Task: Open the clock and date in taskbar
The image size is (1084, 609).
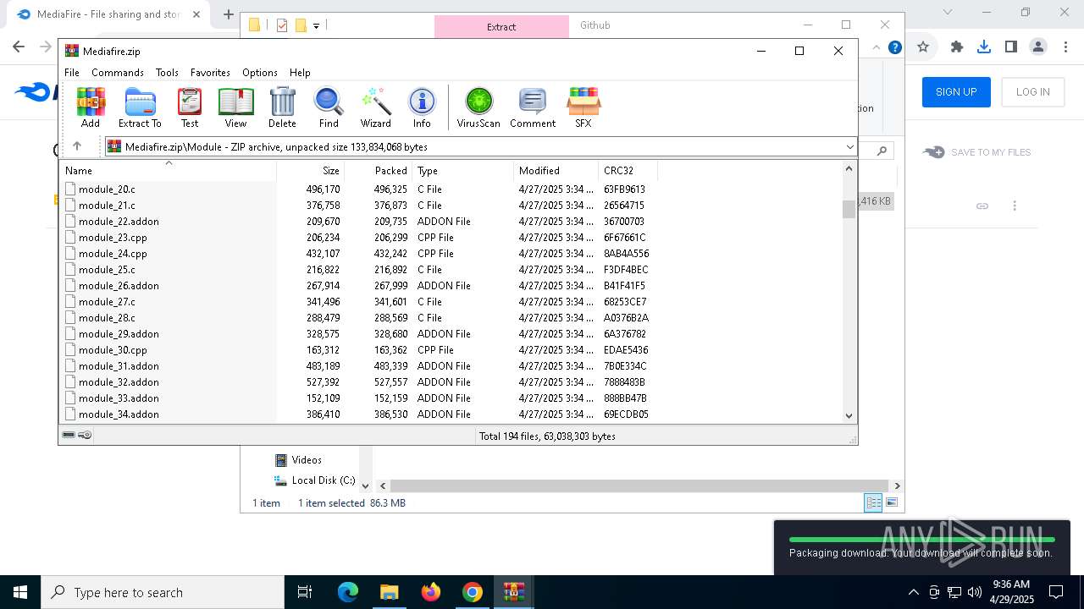Action: pos(1013,592)
